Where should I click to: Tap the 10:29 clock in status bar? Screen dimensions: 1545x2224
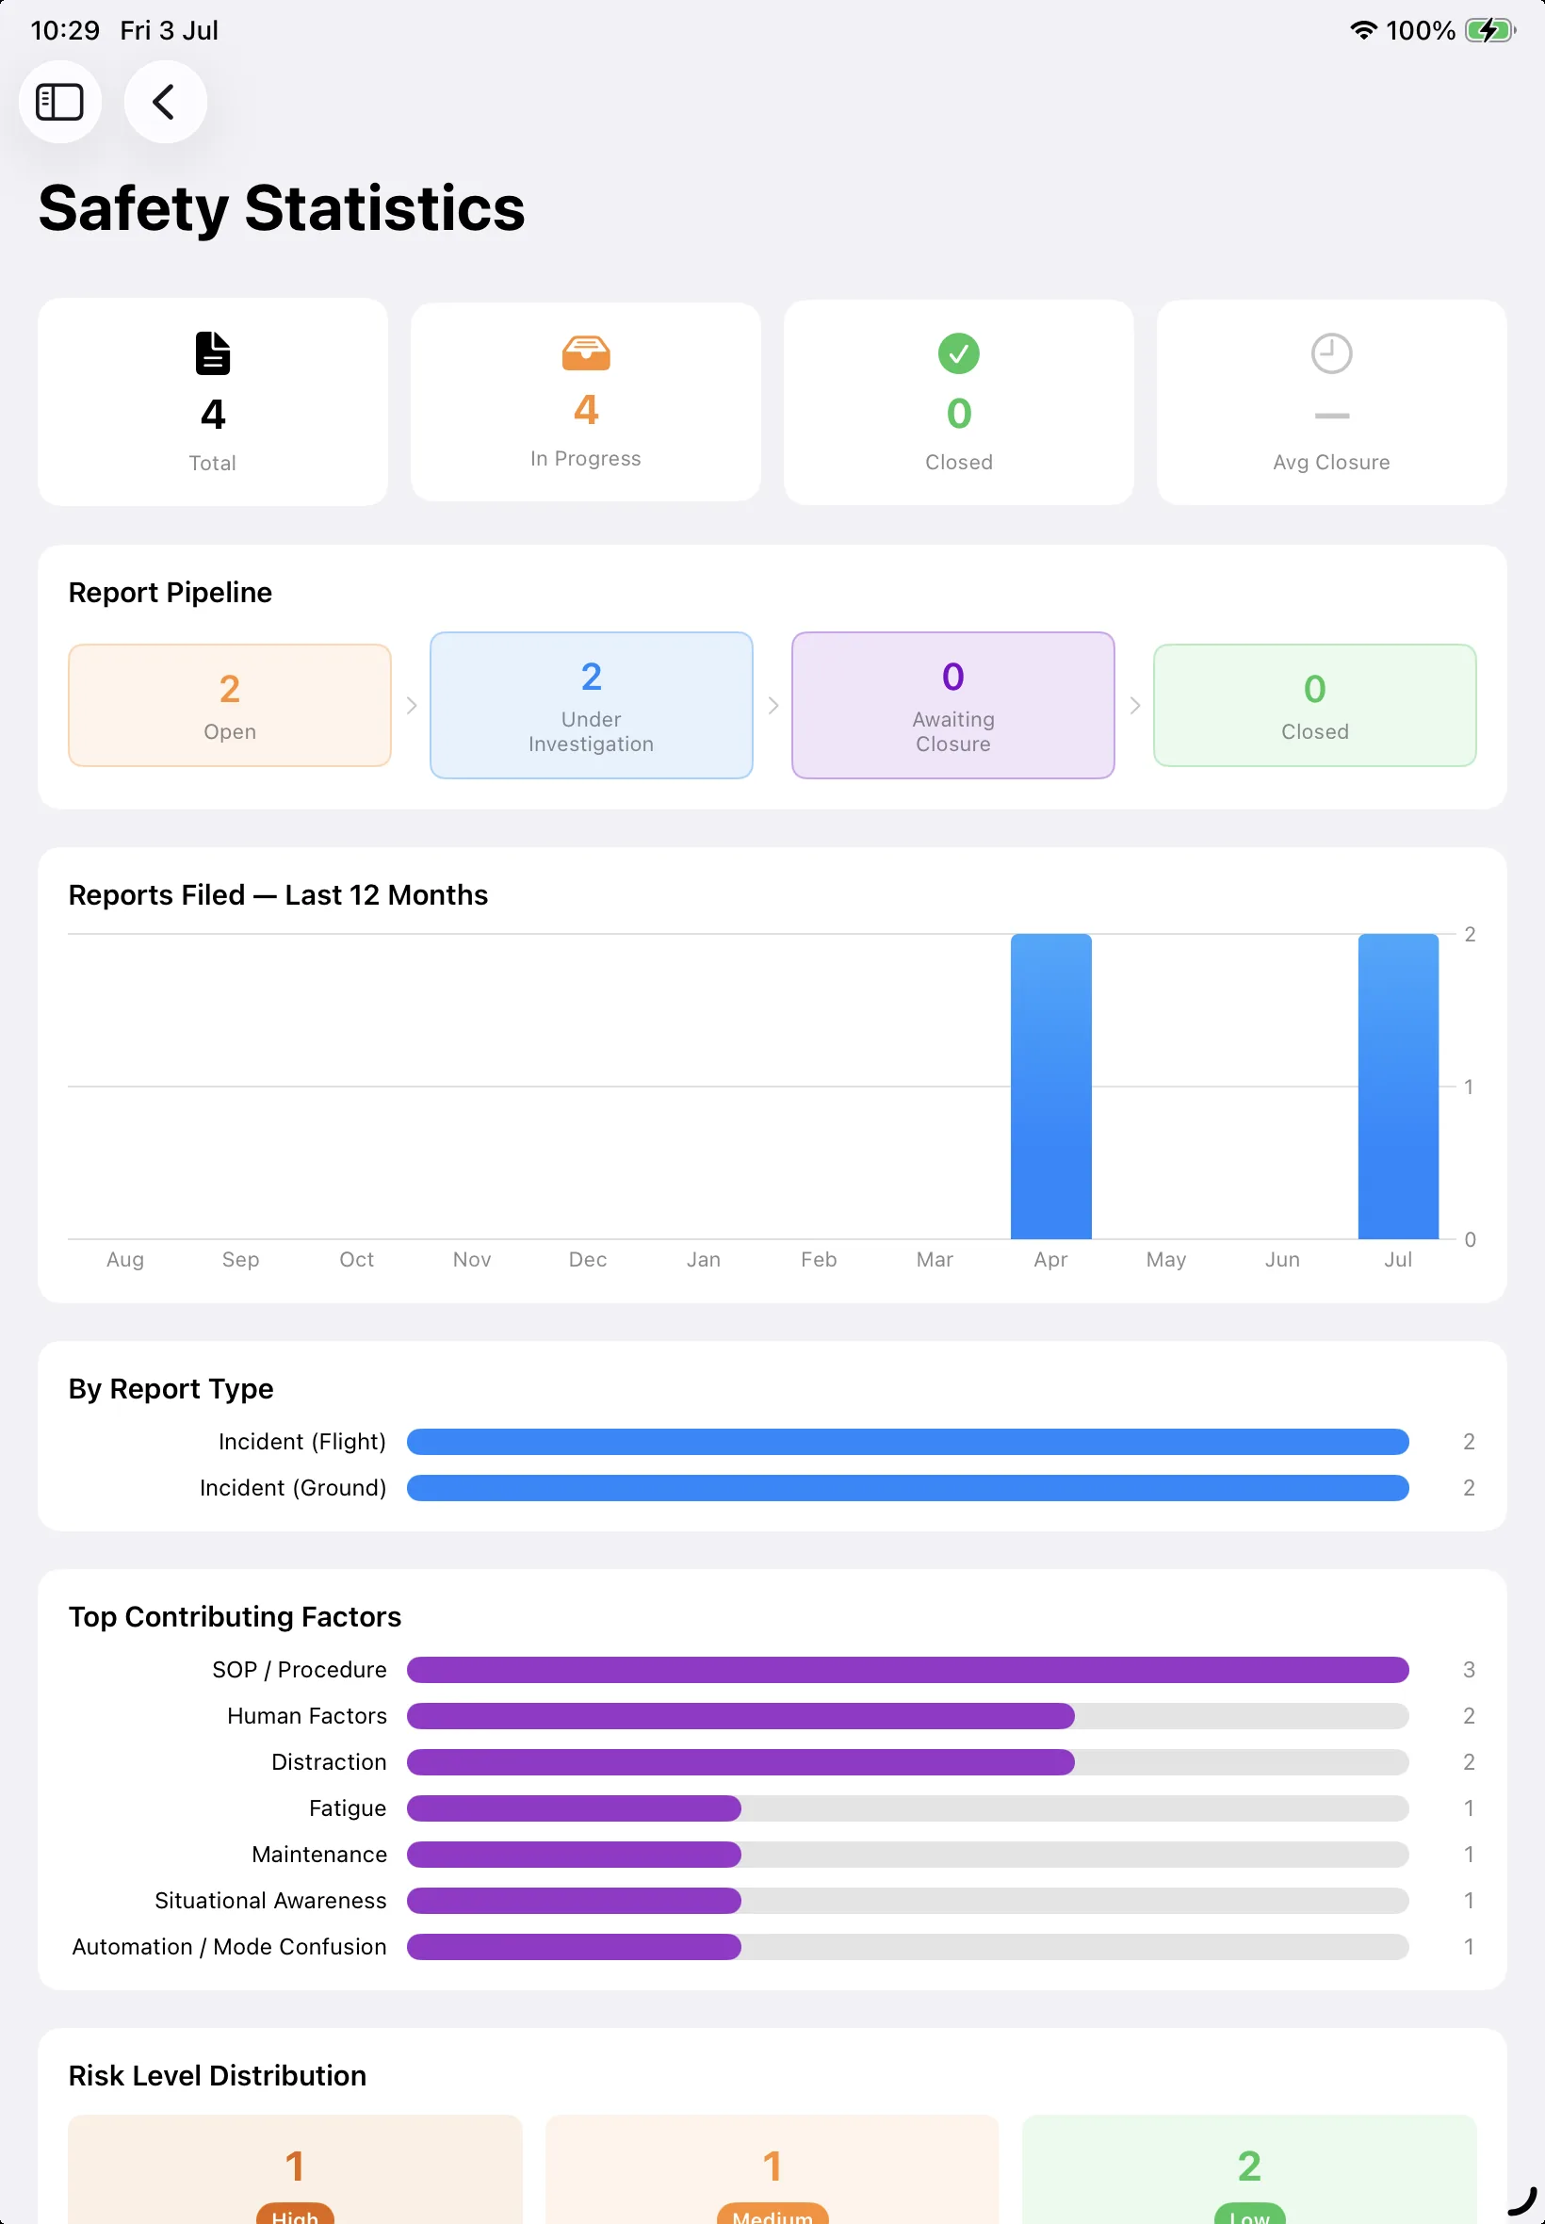pyautogui.click(x=65, y=30)
